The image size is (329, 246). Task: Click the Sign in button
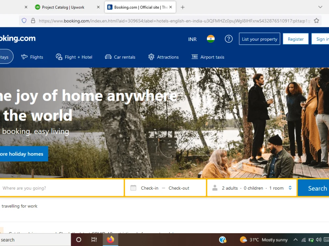pyautogui.click(x=321, y=39)
